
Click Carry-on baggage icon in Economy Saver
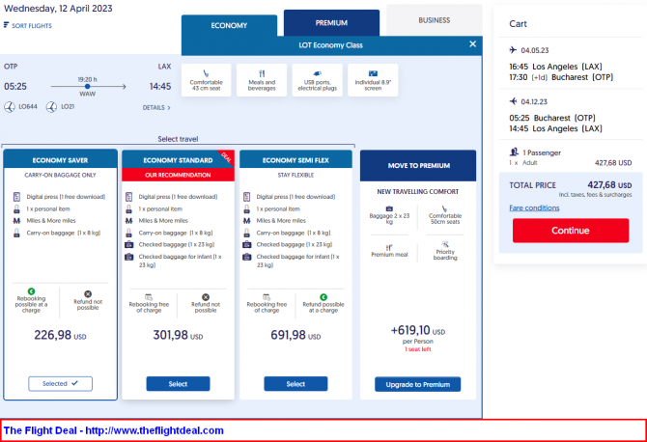click(x=17, y=233)
